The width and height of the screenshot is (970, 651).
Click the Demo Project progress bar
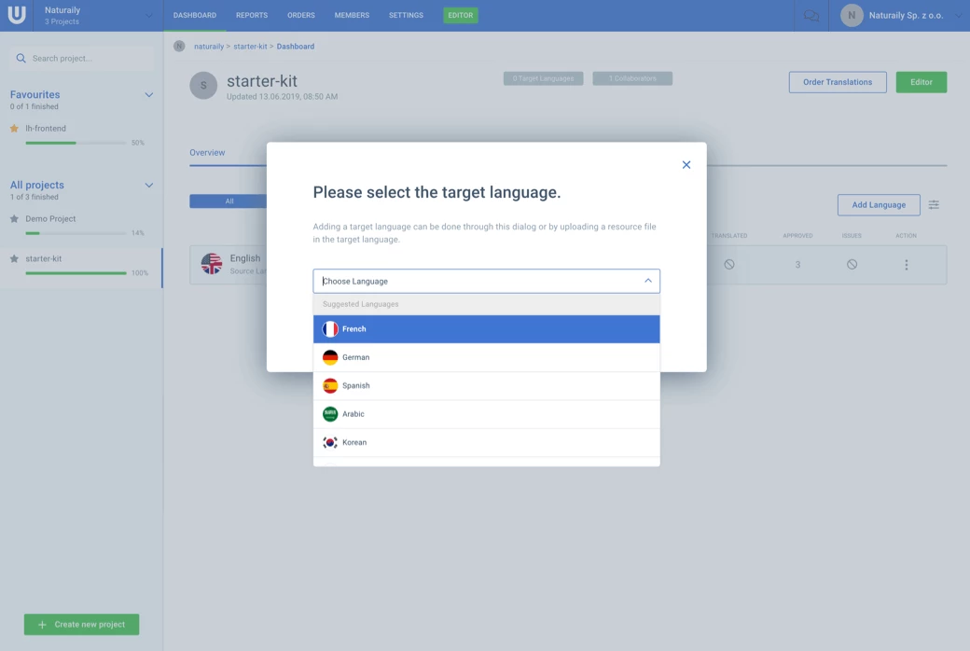pos(76,233)
